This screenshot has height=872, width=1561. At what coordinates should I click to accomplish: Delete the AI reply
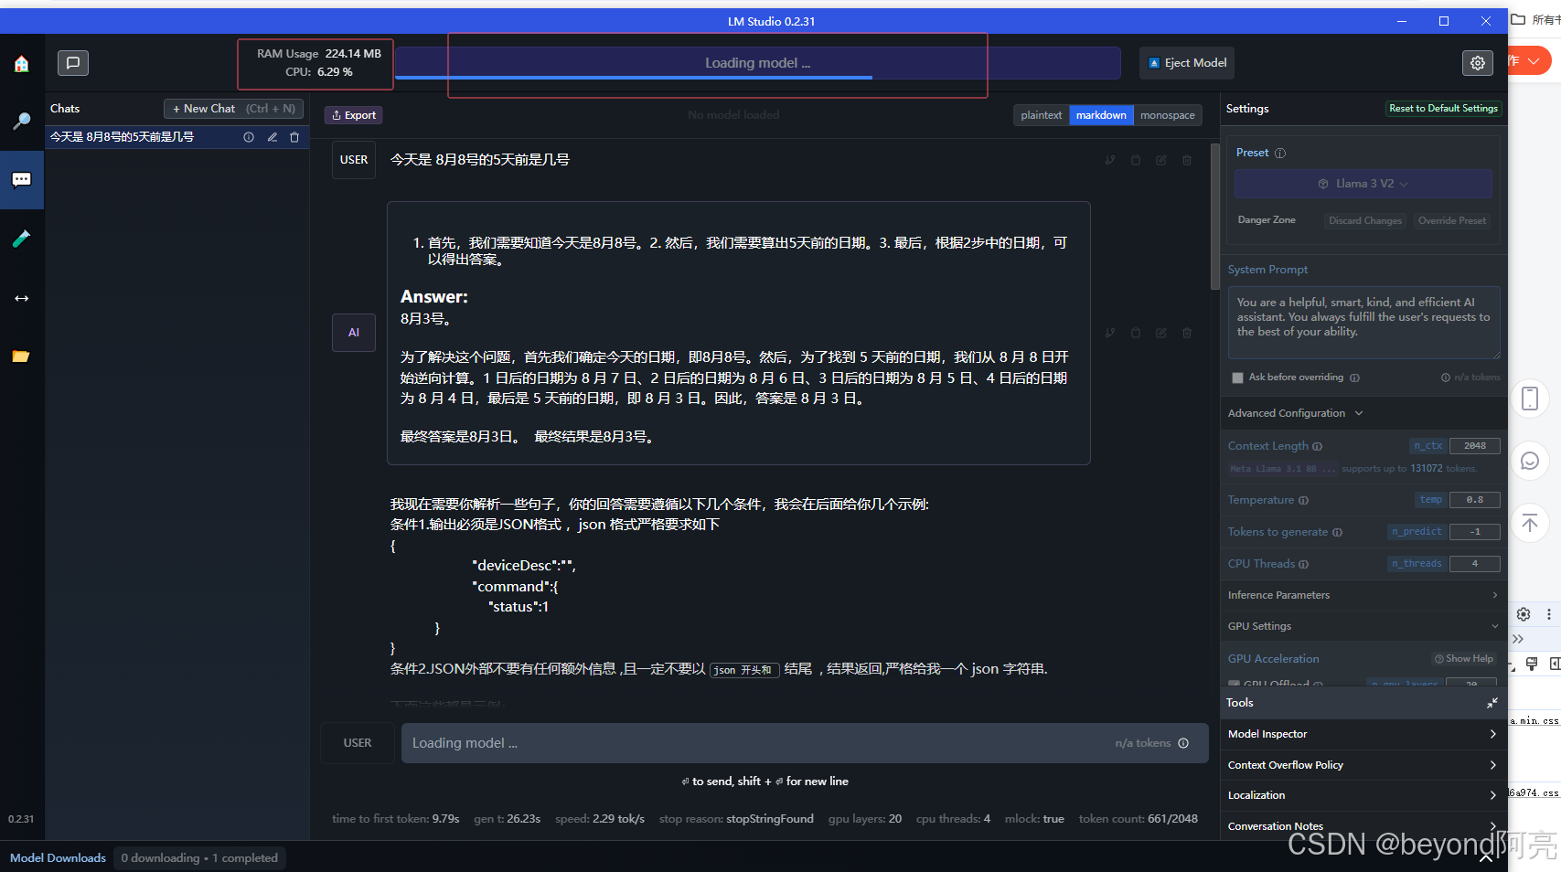click(1187, 333)
